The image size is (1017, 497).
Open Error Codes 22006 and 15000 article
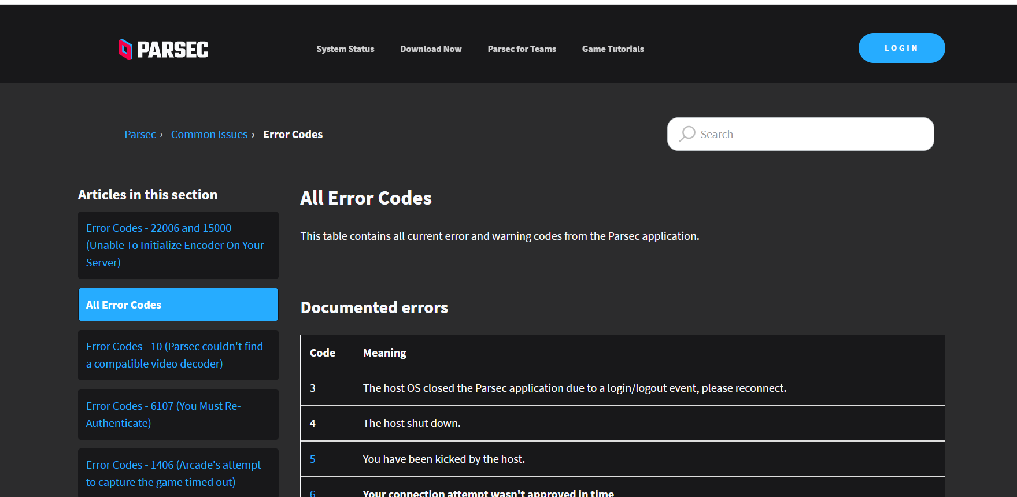(x=178, y=245)
